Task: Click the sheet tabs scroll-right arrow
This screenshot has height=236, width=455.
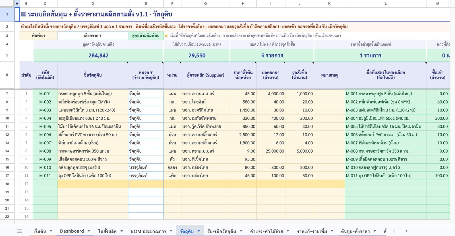Action: 406,231
